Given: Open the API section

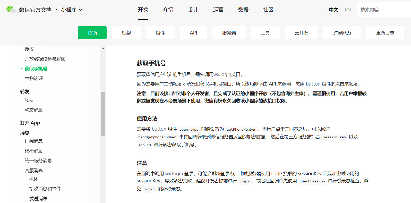Looking at the screenshot, I should pyautogui.click(x=193, y=33).
